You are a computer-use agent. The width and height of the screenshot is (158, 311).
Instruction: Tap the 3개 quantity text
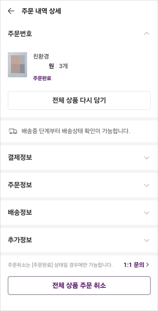[64, 66]
